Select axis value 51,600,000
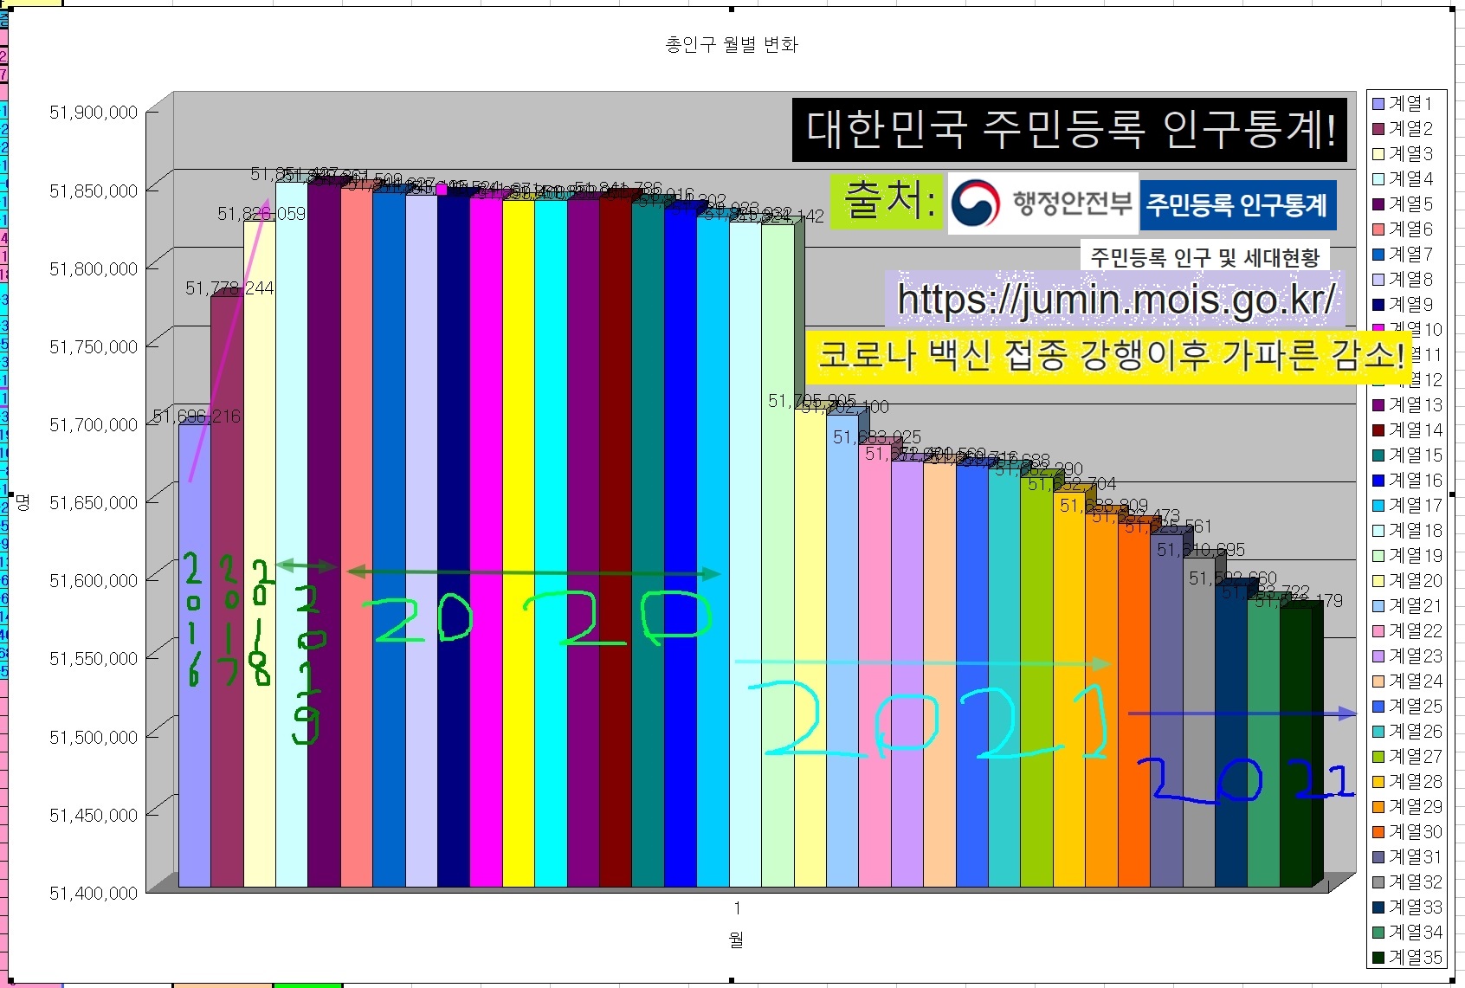The height and width of the screenshot is (988, 1465). click(94, 580)
